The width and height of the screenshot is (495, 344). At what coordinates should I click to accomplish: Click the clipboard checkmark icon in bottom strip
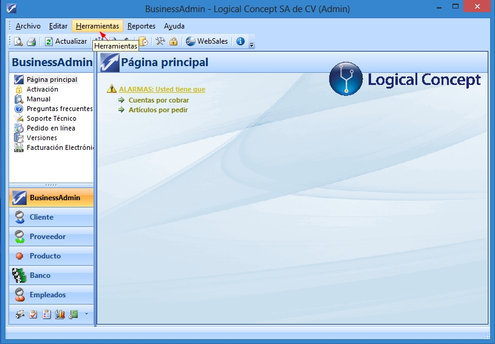[x=33, y=314]
